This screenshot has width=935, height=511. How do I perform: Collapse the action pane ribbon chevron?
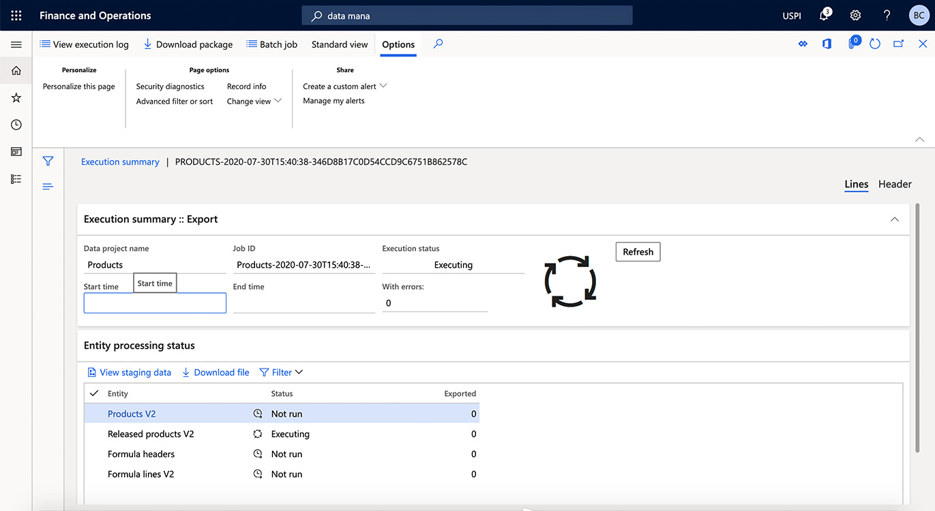click(x=920, y=139)
